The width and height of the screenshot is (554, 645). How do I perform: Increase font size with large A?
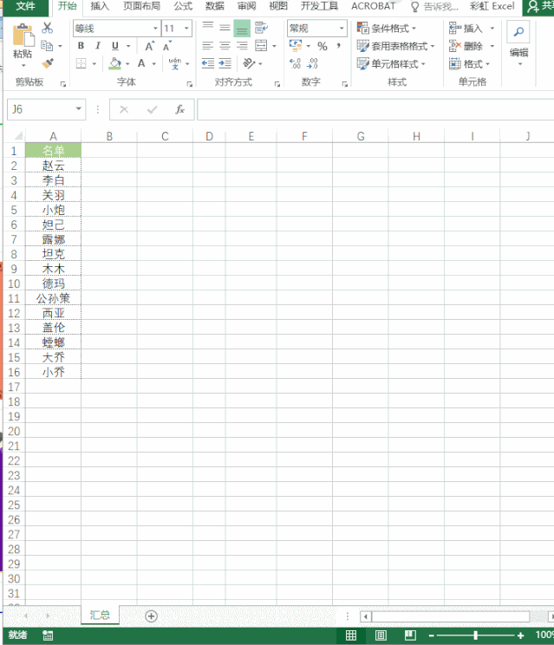(150, 46)
